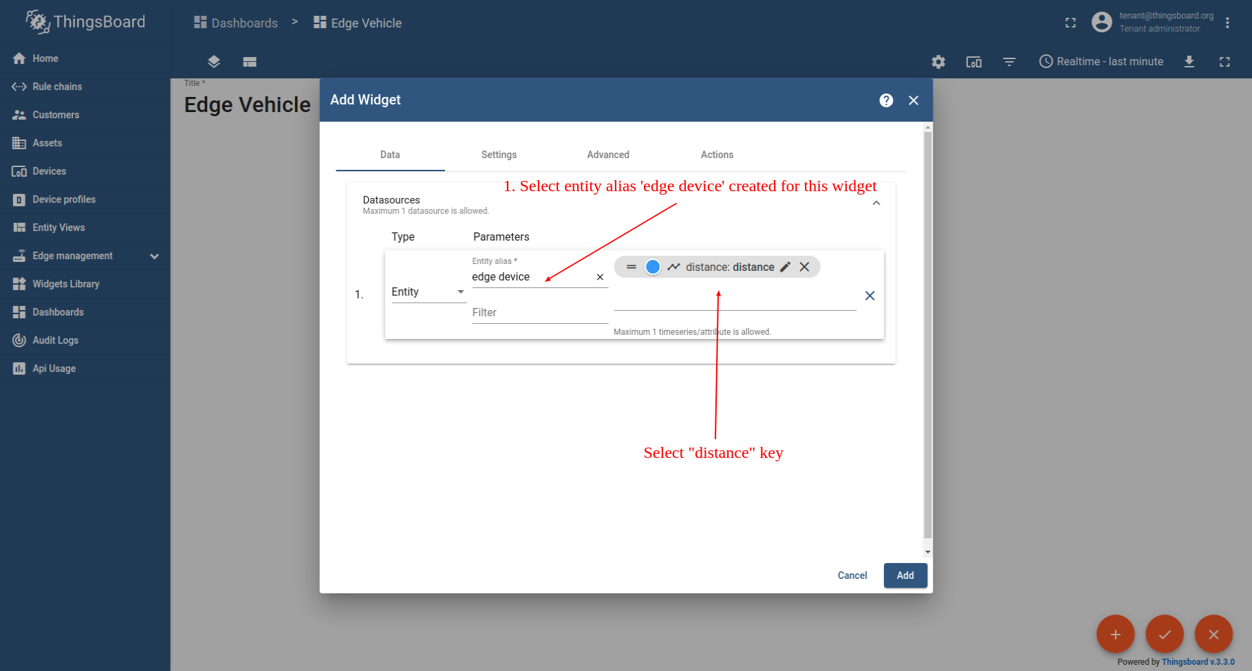Switch to the Data tab
The image size is (1252, 671).
click(x=390, y=155)
